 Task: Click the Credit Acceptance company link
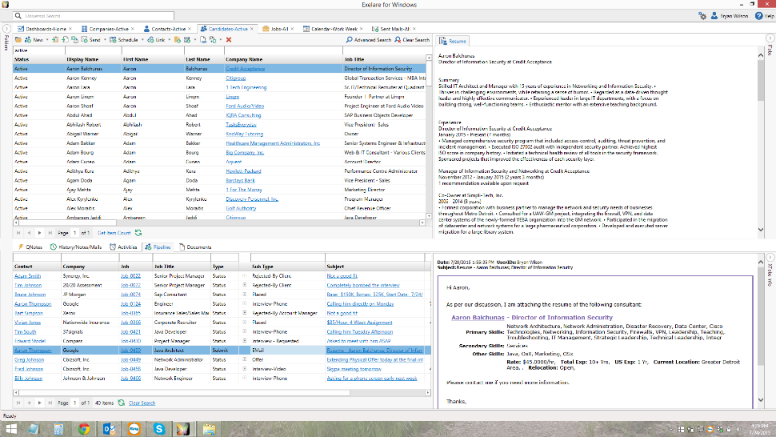tap(245, 69)
